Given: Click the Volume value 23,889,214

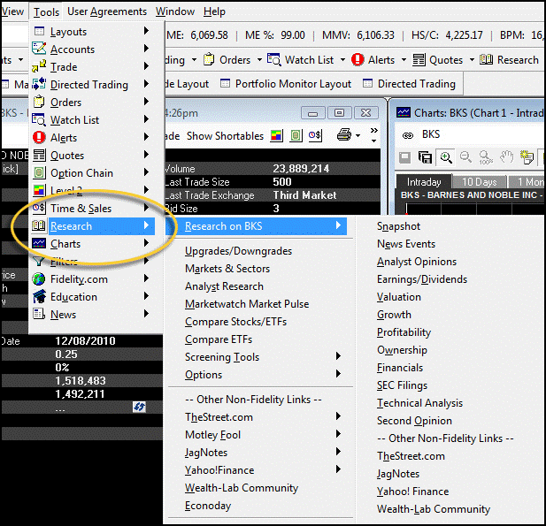Looking at the screenshot, I should [x=301, y=169].
